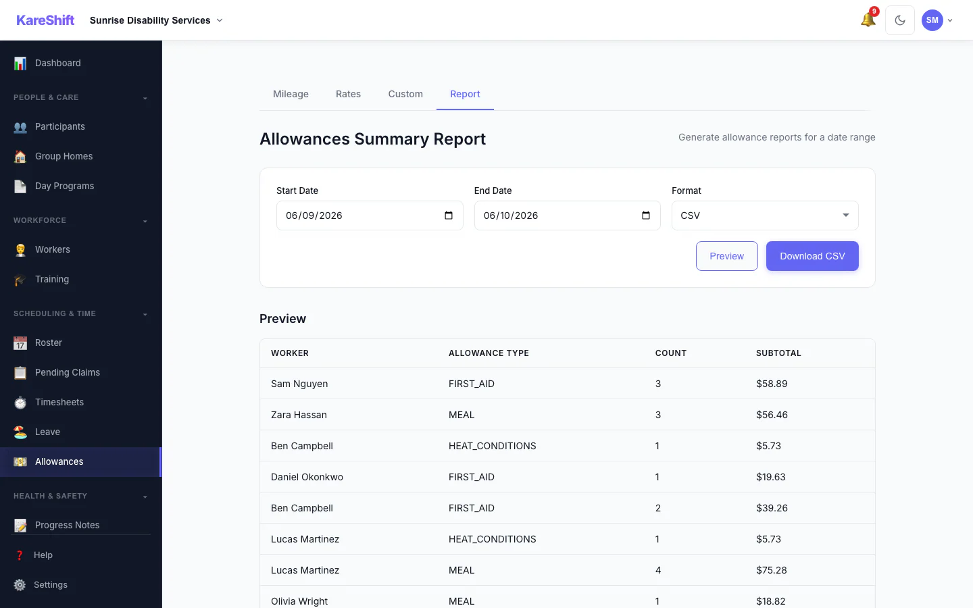Click the WORKER column header
The height and width of the screenshot is (608, 973).
pos(290,353)
